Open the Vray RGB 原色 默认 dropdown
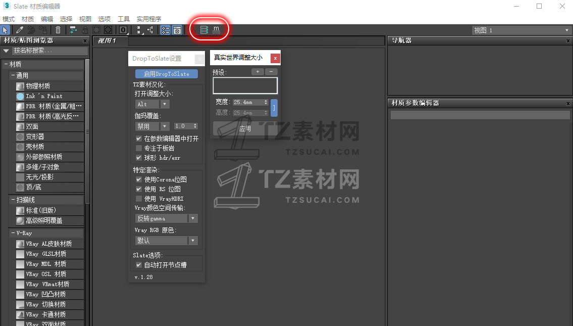This screenshot has width=573, height=326. click(166, 241)
